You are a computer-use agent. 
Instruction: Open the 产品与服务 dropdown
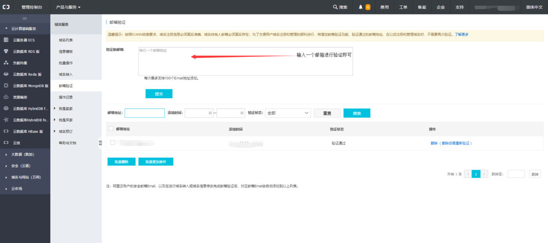[68, 7]
